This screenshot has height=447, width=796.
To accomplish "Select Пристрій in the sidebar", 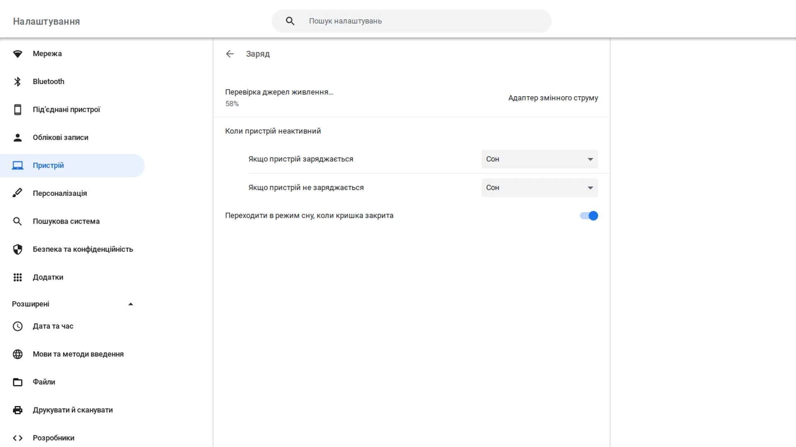I will point(48,165).
